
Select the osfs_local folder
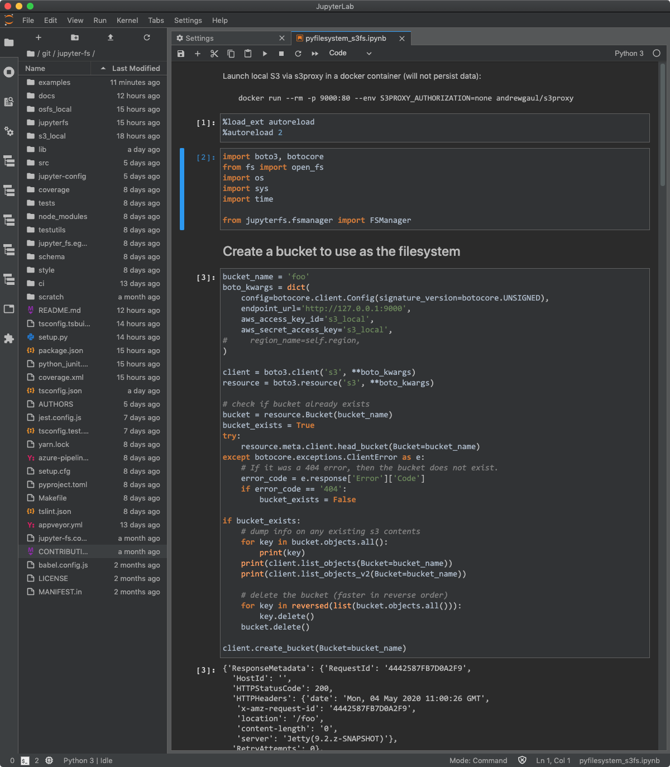tap(93, 109)
